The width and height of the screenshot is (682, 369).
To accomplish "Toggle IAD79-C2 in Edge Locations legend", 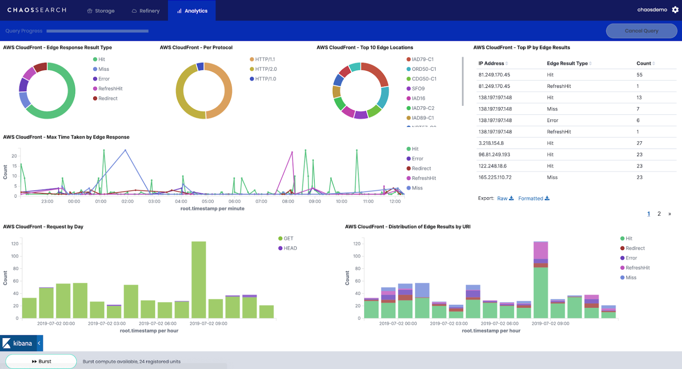I will tap(420, 108).
